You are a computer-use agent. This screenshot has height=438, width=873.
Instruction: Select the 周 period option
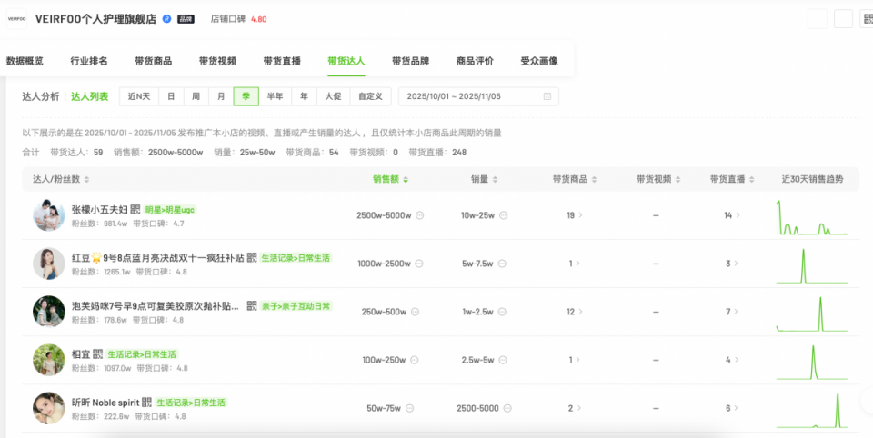pyautogui.click(x=196, y=96)
